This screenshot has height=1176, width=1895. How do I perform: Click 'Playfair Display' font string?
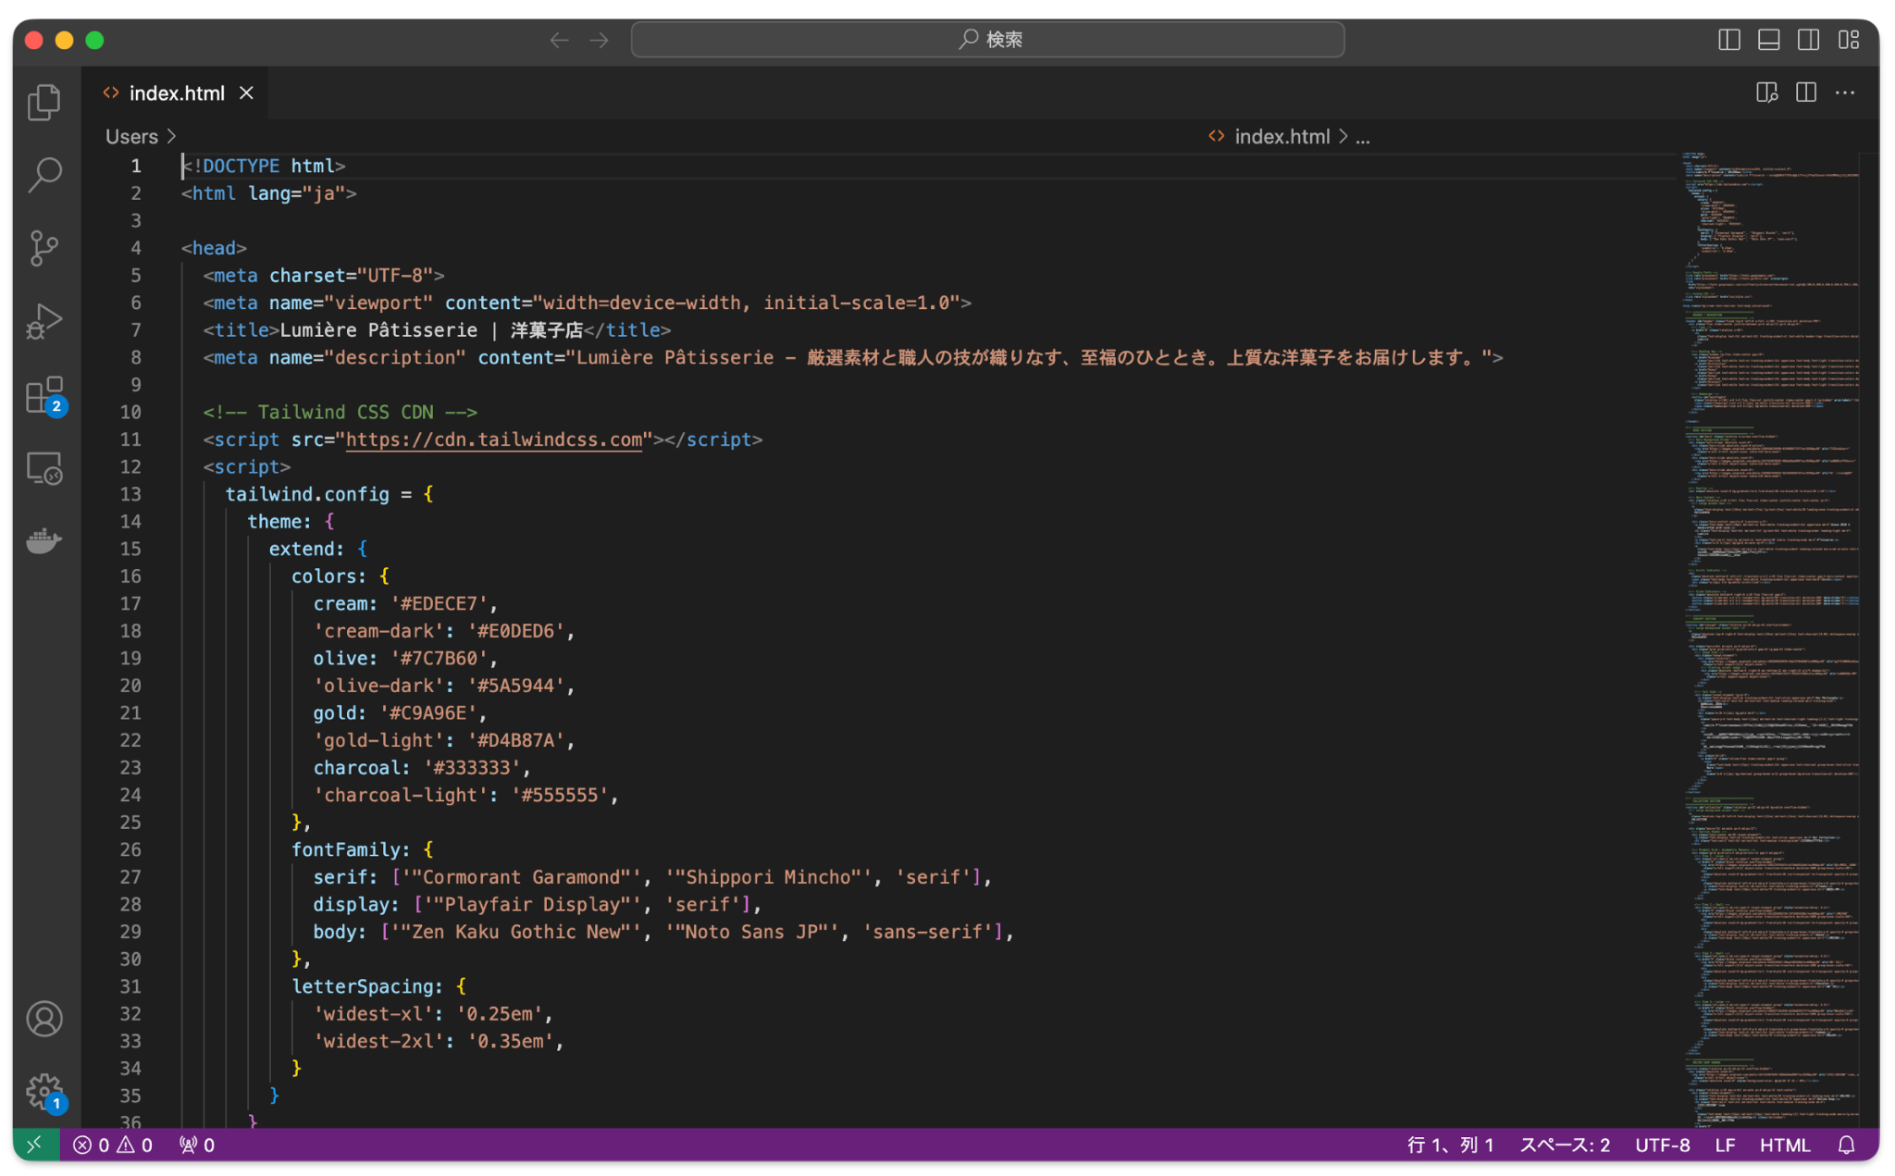coord(533,904)
